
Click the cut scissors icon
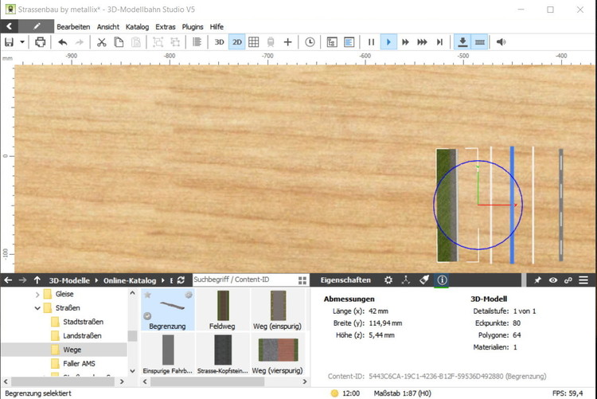click(x=101, y=42)
